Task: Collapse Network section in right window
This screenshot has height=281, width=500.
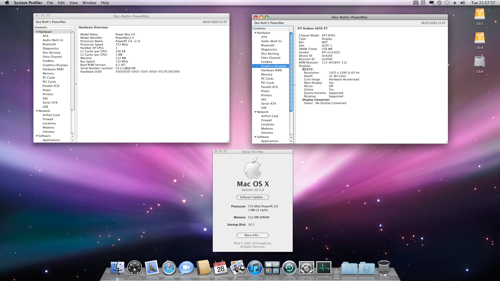Action: click(x=255, y=112)
